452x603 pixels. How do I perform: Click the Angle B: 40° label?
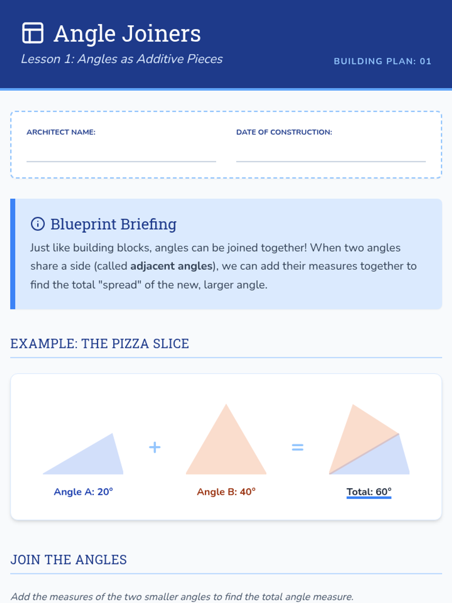pos(226,492)
